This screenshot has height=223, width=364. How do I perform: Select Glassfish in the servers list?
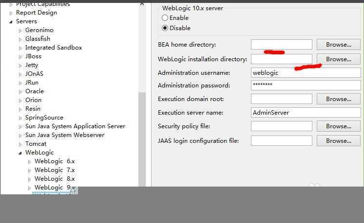(x=38, y=39)
